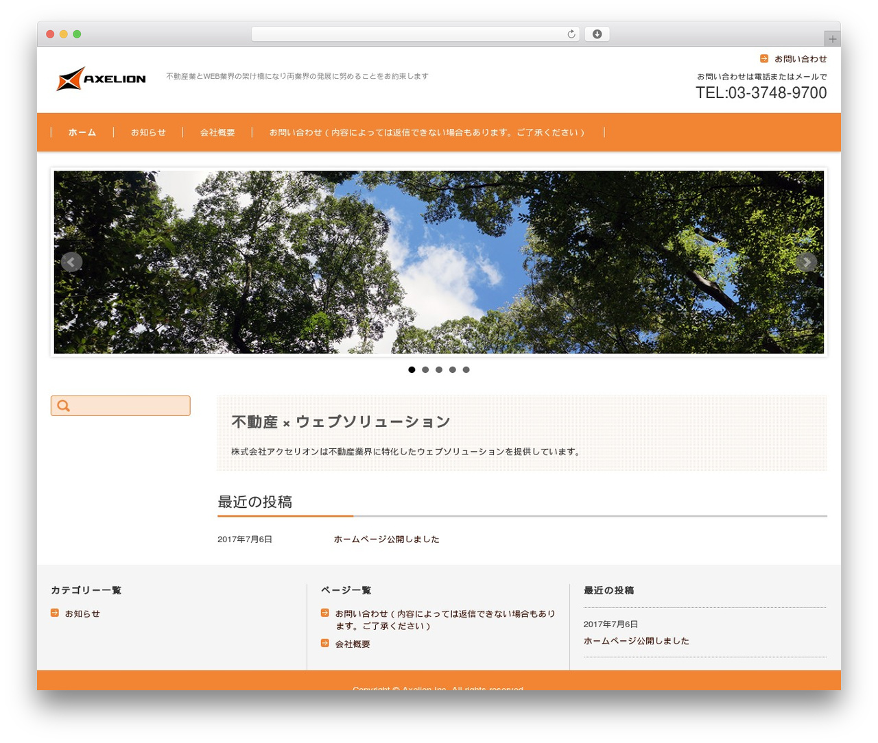Click the browser download icon button

click(x=597, y=34)
